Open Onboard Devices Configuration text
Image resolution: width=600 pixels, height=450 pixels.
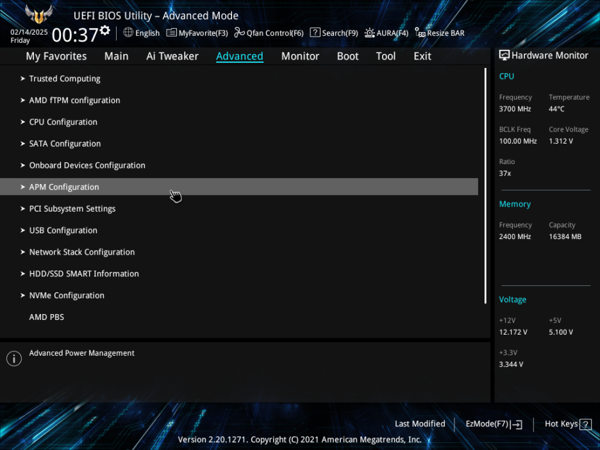pos(87,165)
